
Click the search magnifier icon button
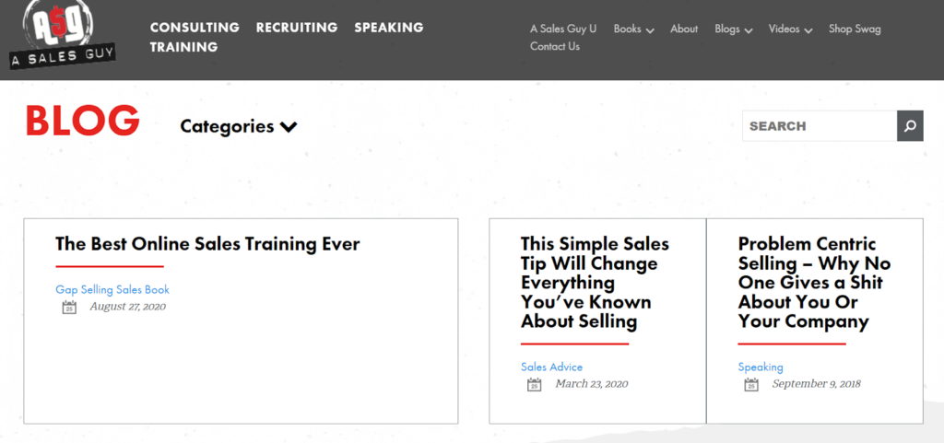pos(910,126)
